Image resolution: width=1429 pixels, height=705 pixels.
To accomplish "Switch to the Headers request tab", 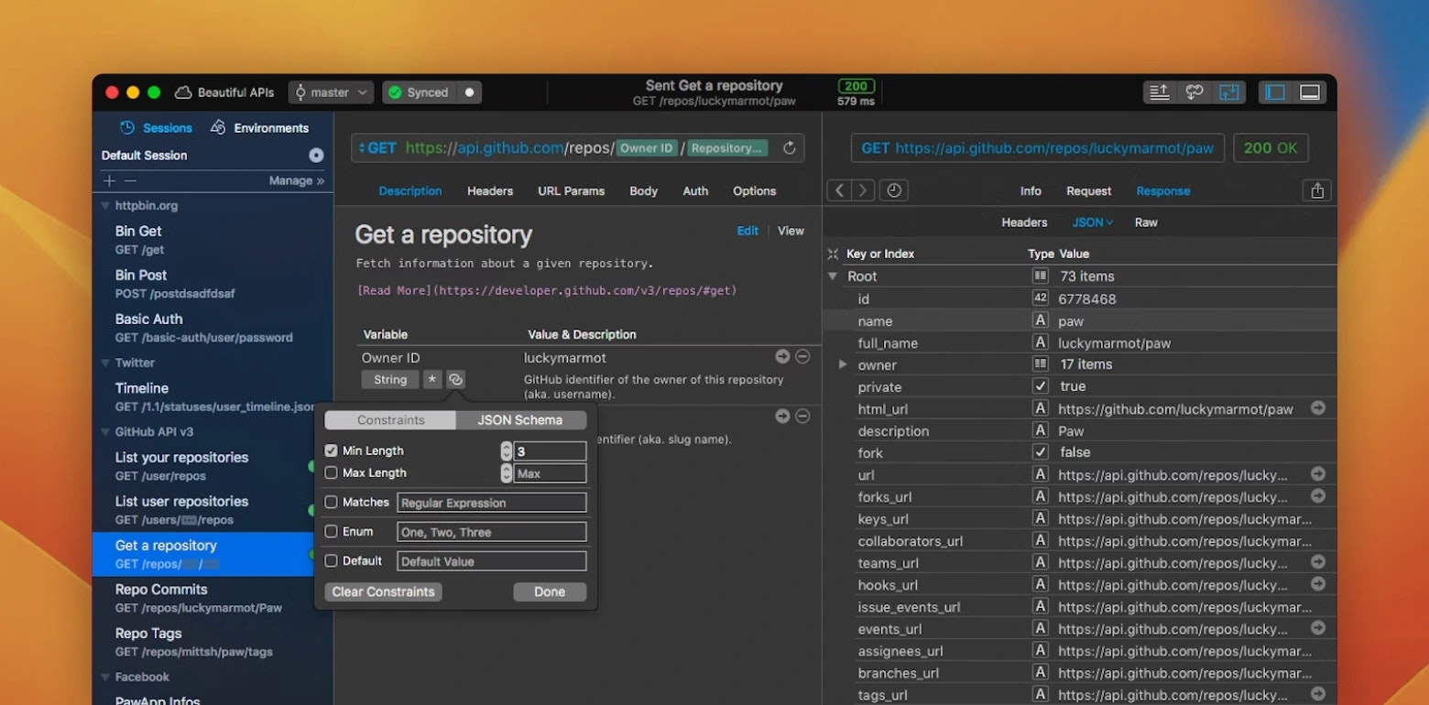I will [x=490, y=190].
